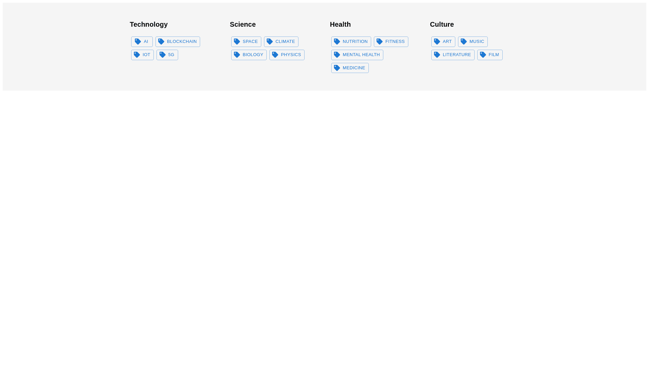
Task: Click the Science category heading
Action: (243, 24)
